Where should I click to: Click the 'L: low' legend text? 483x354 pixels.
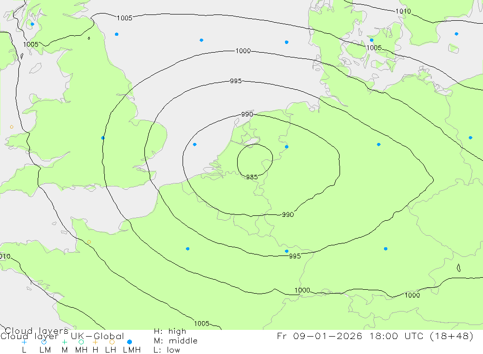167,350
